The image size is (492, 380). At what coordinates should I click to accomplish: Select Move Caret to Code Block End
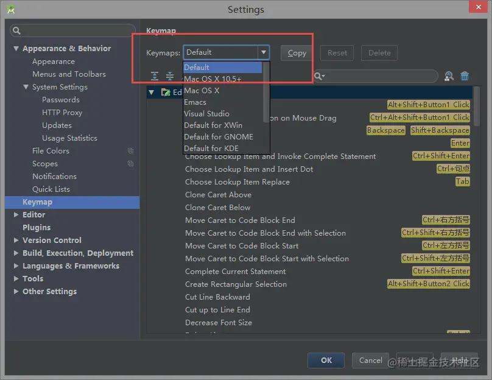(x=240, y=220)
